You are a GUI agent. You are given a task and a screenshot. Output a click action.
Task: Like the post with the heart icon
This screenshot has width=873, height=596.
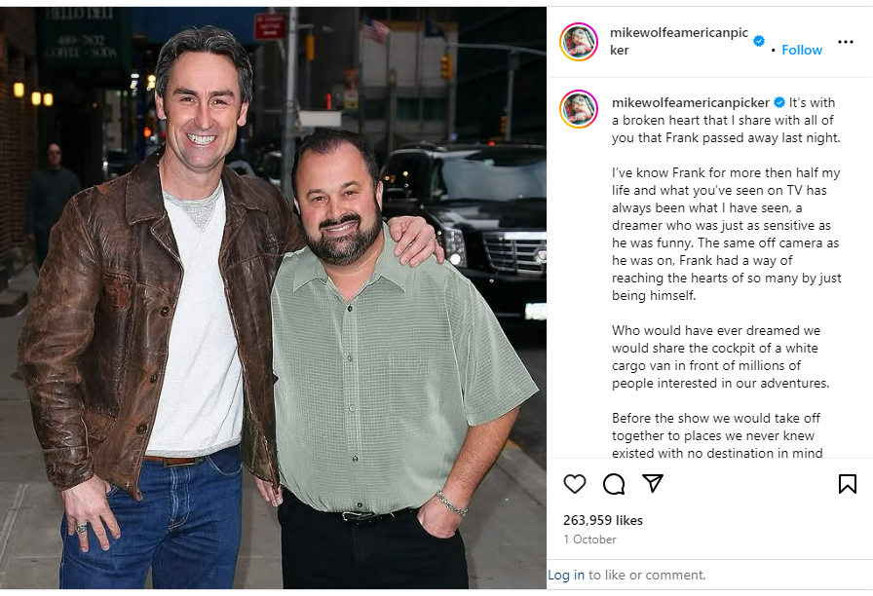pyautogui.click(x=575, y=484)
